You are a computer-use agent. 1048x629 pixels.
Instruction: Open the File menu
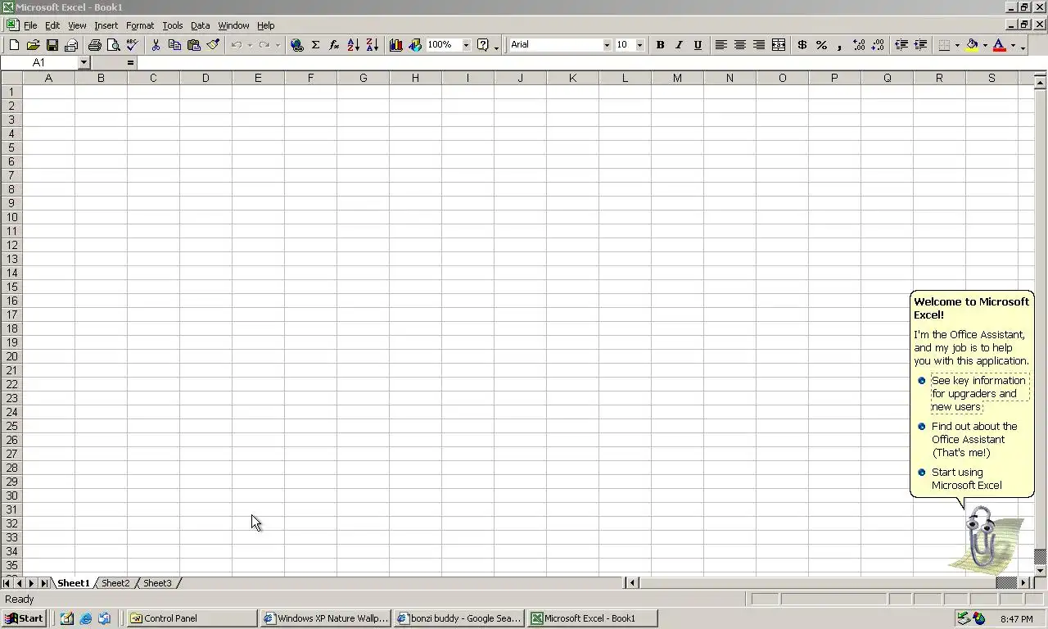click(30, 25)
